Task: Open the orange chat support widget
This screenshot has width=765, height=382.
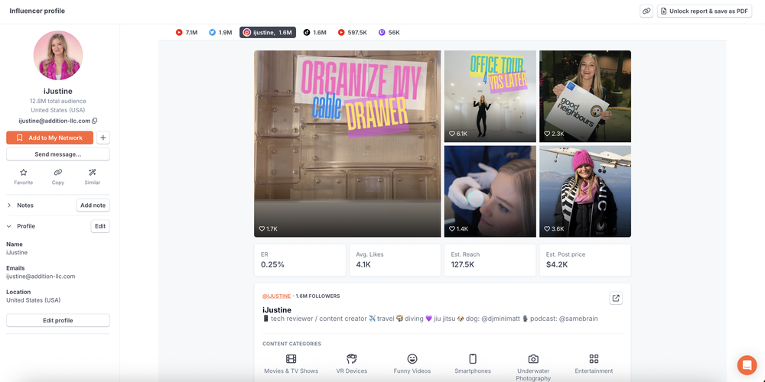Action: click(x=747, y=364)
